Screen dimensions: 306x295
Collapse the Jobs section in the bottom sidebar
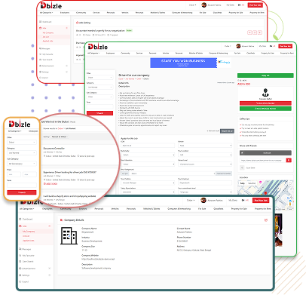coord(50,226)
